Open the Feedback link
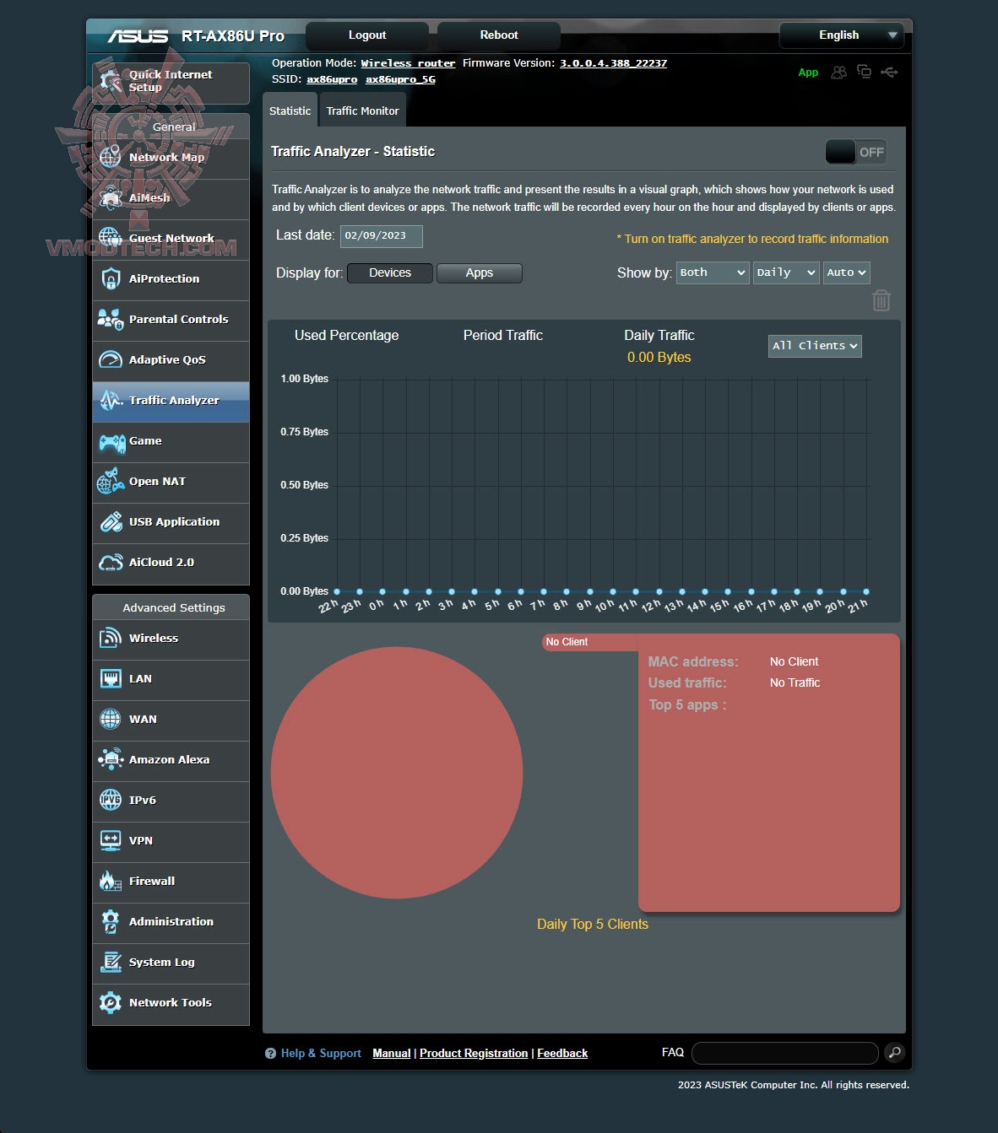This screenshot has width=998, height=1133. pyautogui.click(x=562, y=1053)
